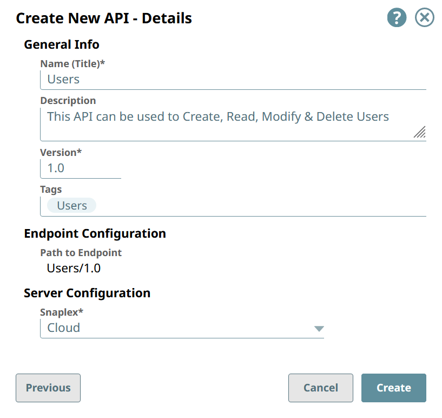The image size is (442, 418).
Task: Click the resize grip on the Description box
Action: pyautogui.click(x=420, y=133)
